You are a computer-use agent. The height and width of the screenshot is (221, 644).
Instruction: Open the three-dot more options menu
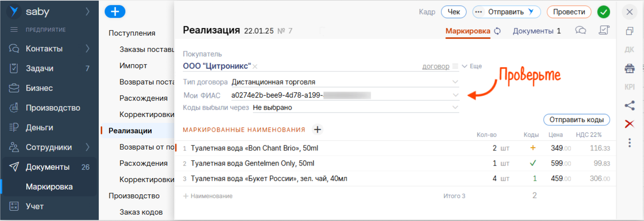coord(629,143)
